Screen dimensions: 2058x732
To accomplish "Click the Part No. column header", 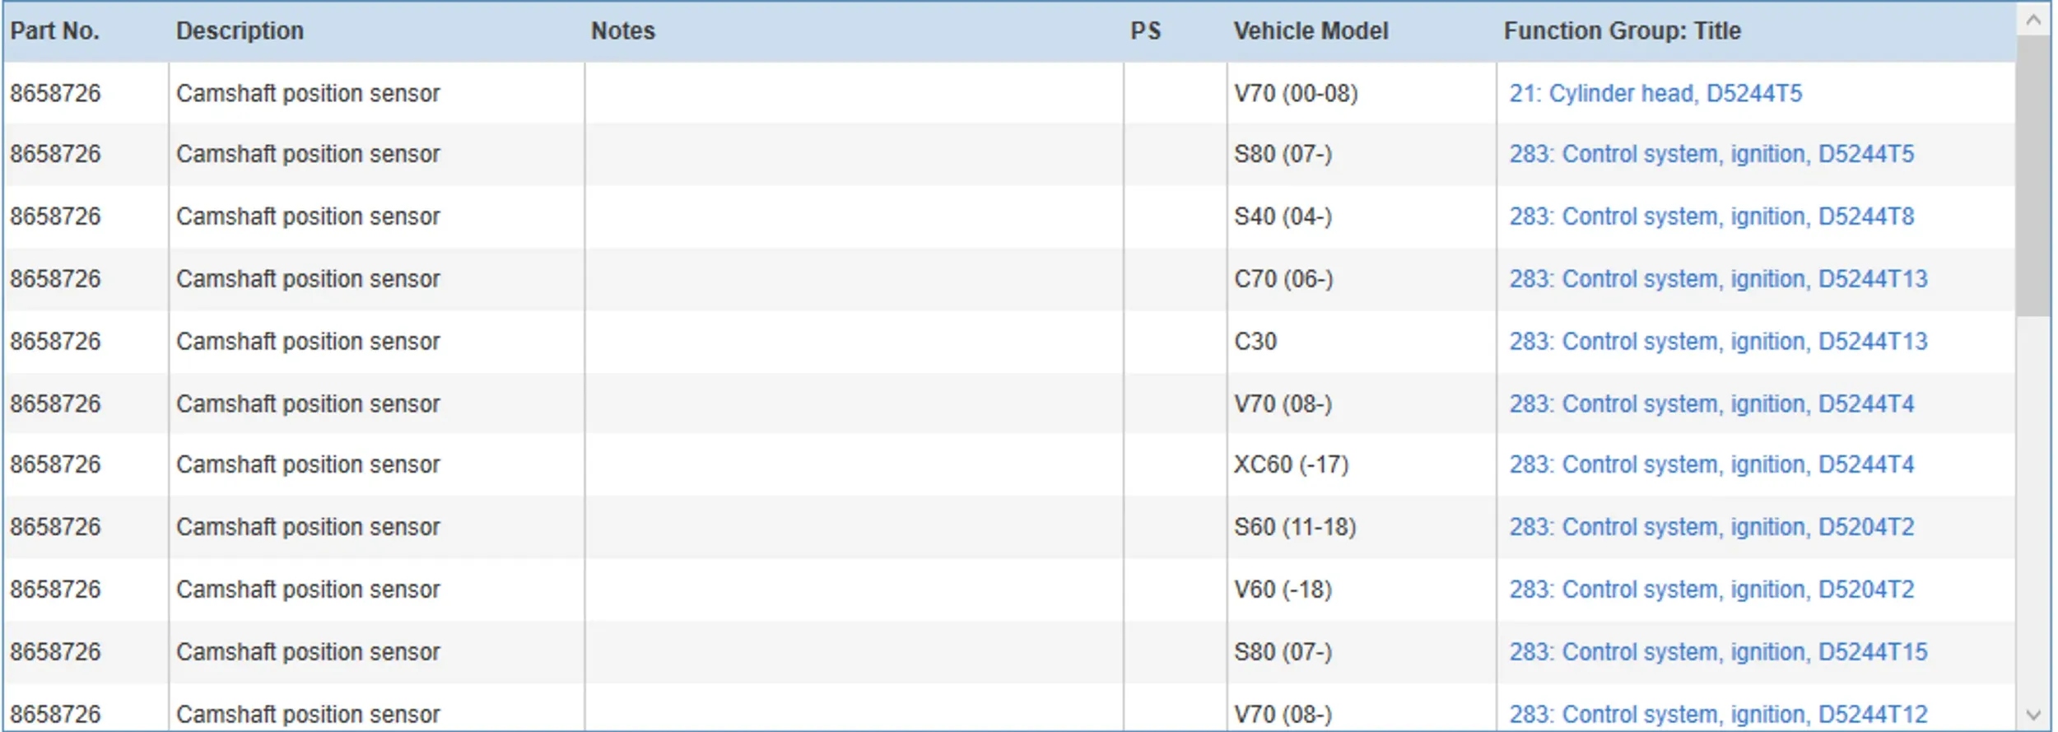I will click(54, 31).
